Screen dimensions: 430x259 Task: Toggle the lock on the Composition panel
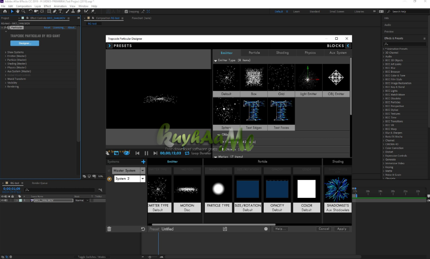(x=93, y=18)
